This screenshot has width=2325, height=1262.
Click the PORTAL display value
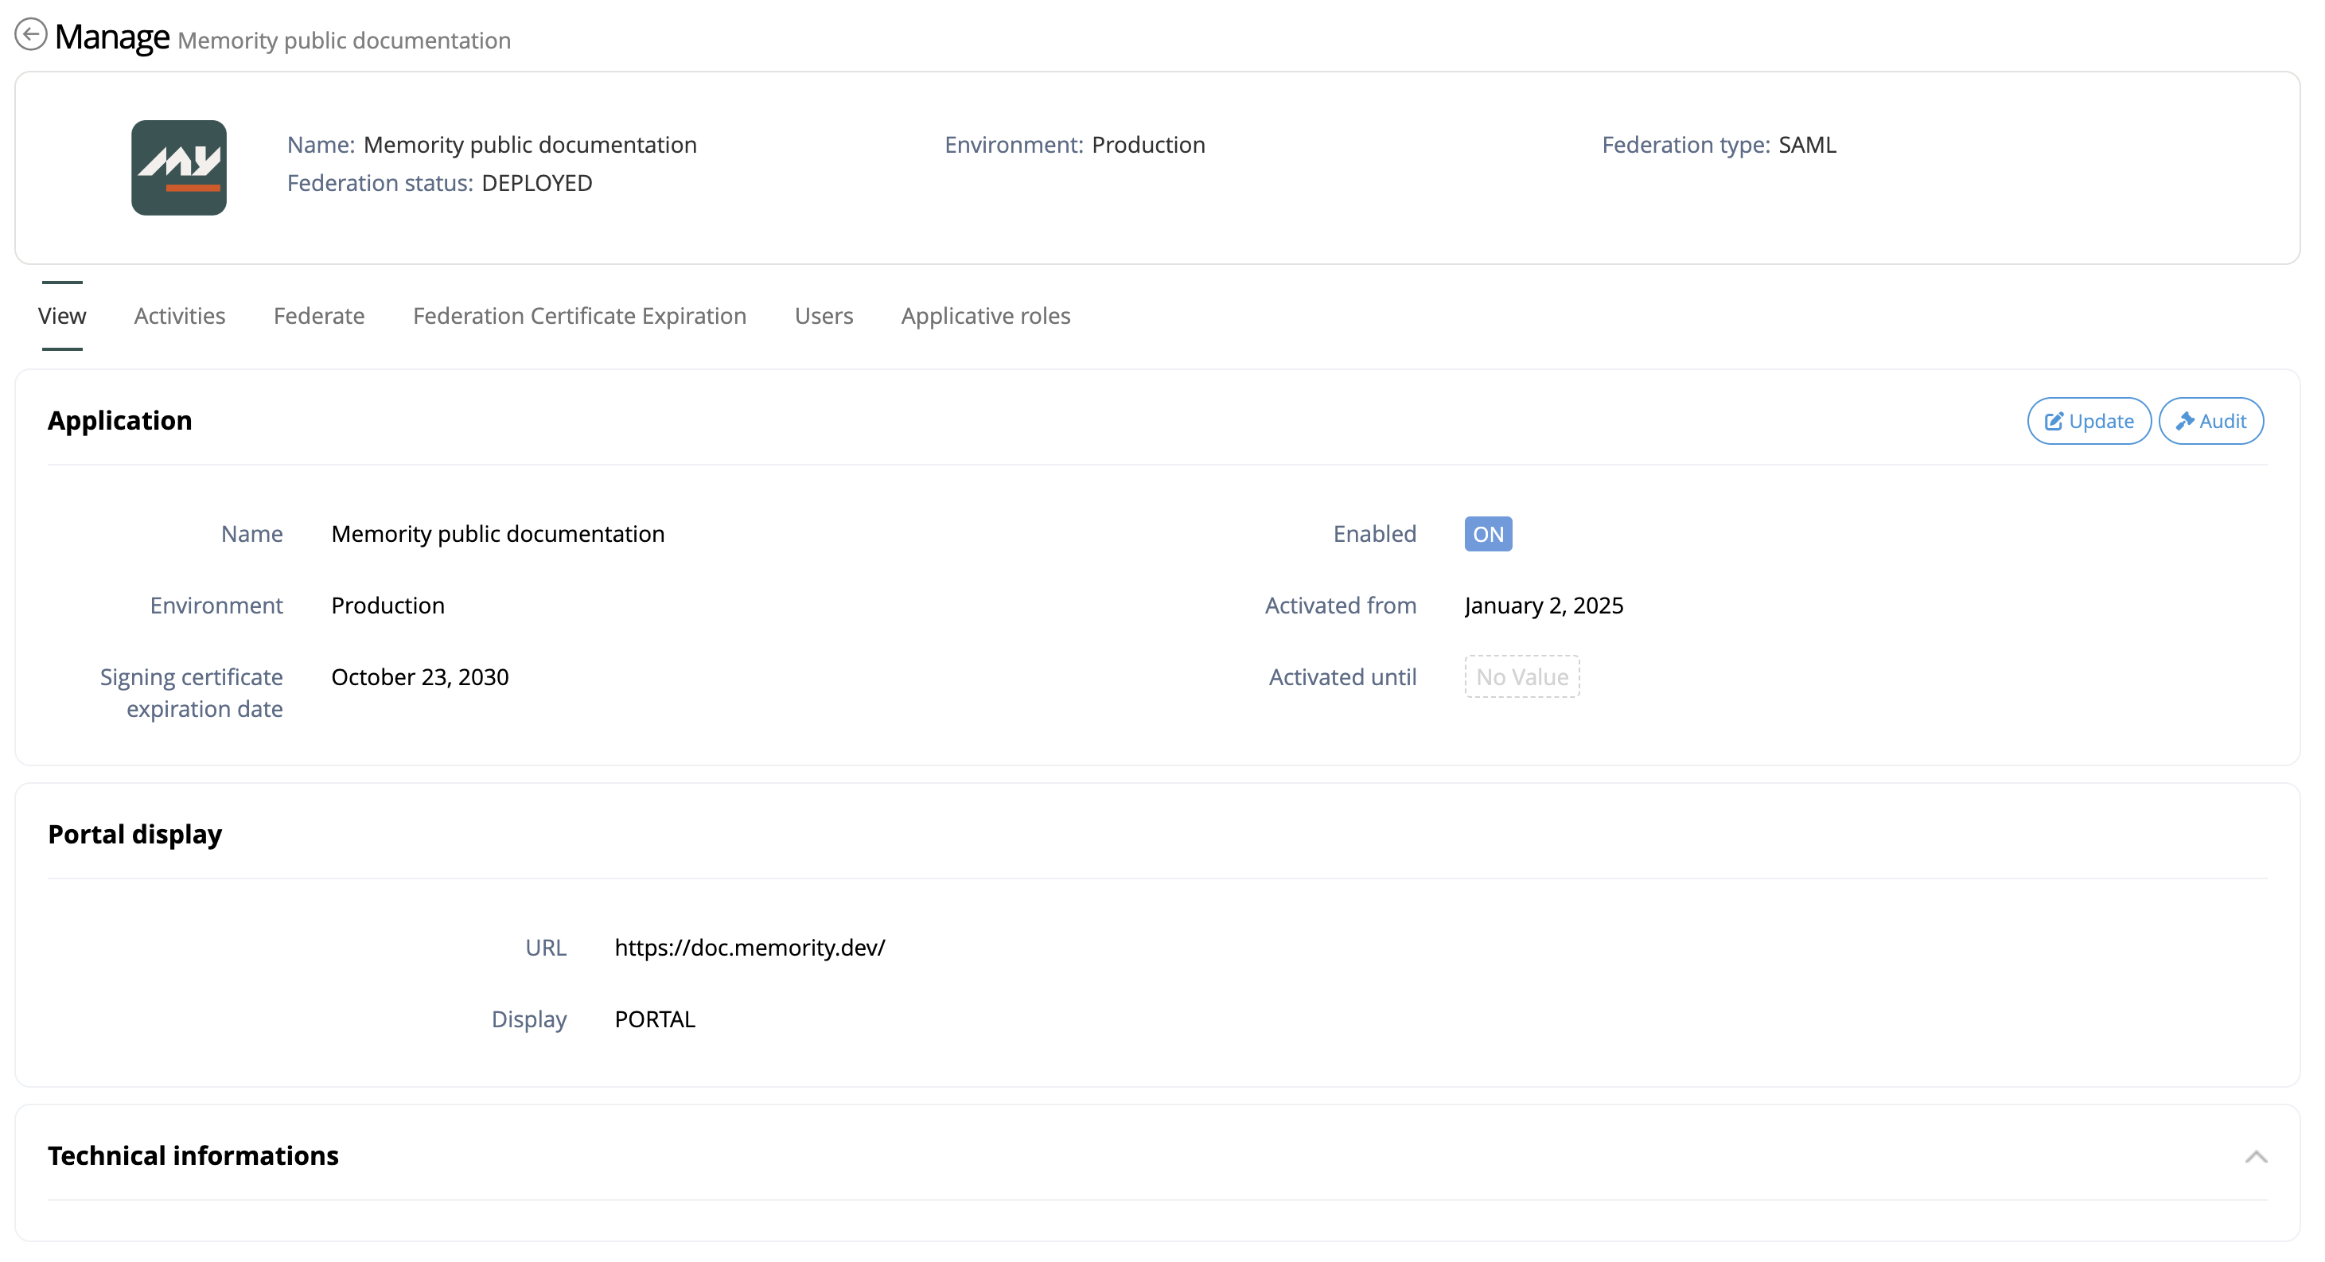click(x=654, y=1019)
